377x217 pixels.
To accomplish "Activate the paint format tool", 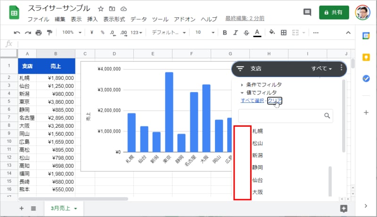I will click(49, 32).
